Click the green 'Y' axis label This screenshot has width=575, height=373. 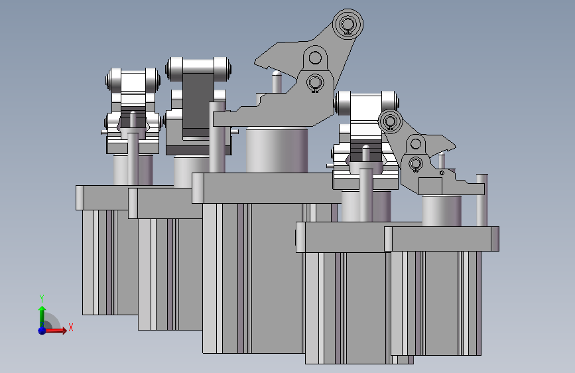[42, 299]
